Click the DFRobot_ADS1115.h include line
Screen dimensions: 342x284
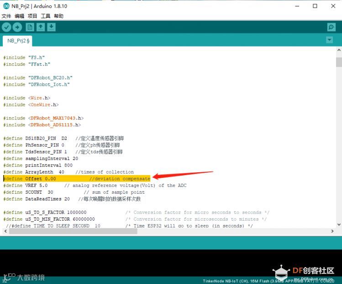pyautogui.click(x=42, y=125)
